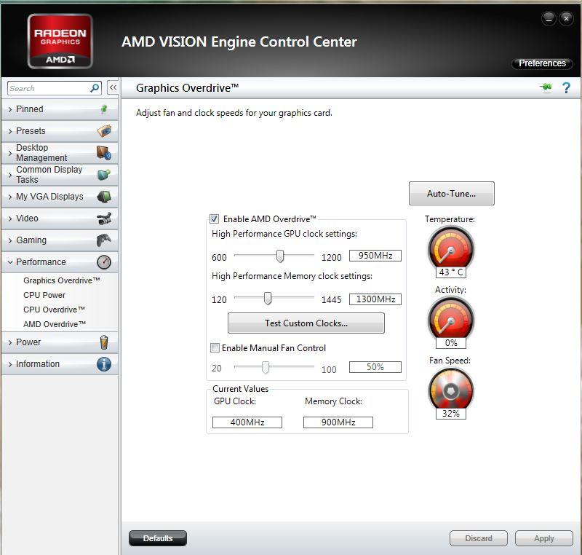
Task: Open the AMD Overdrive page
Action: click(55, 324)
